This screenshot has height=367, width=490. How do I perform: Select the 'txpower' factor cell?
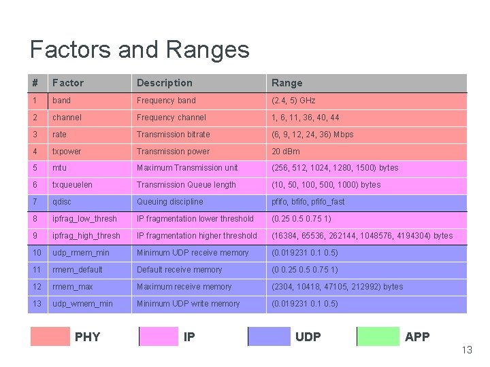(67, 152)
